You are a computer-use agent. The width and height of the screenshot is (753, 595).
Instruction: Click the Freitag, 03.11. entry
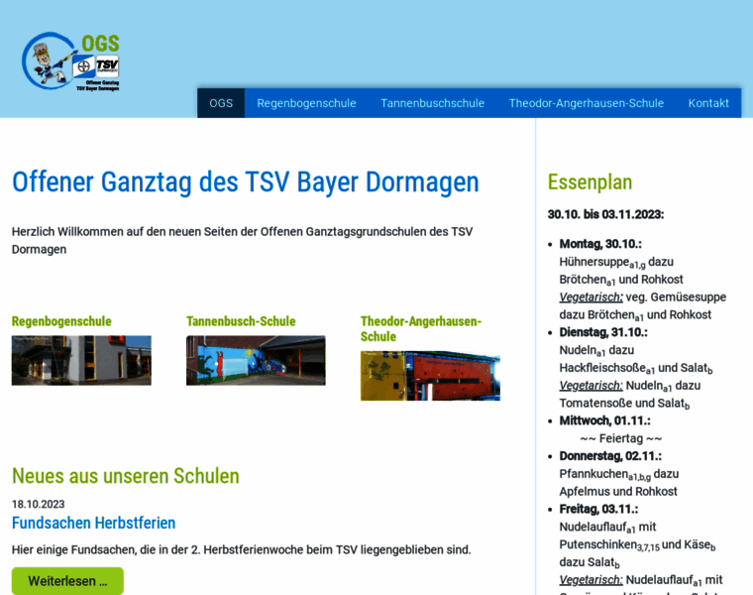tap(598, 509)
